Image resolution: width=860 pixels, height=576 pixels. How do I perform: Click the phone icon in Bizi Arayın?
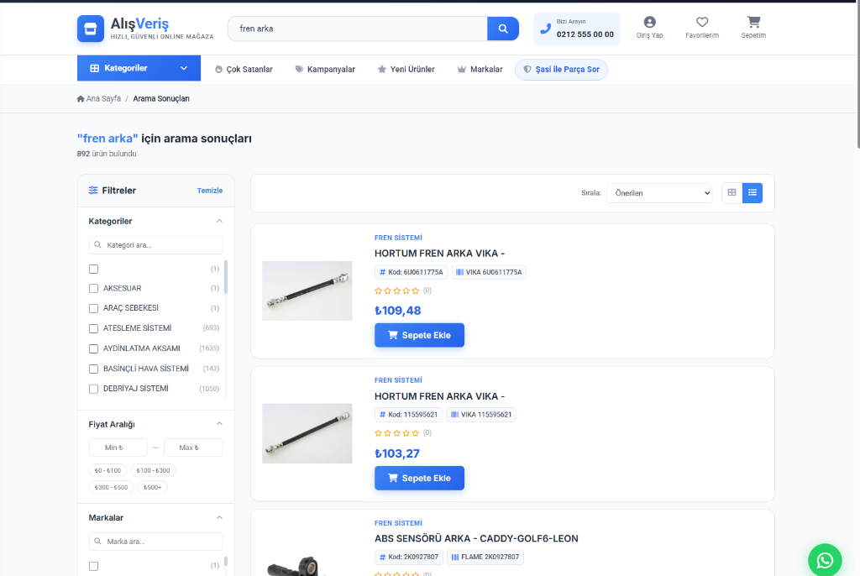point(545,29)
